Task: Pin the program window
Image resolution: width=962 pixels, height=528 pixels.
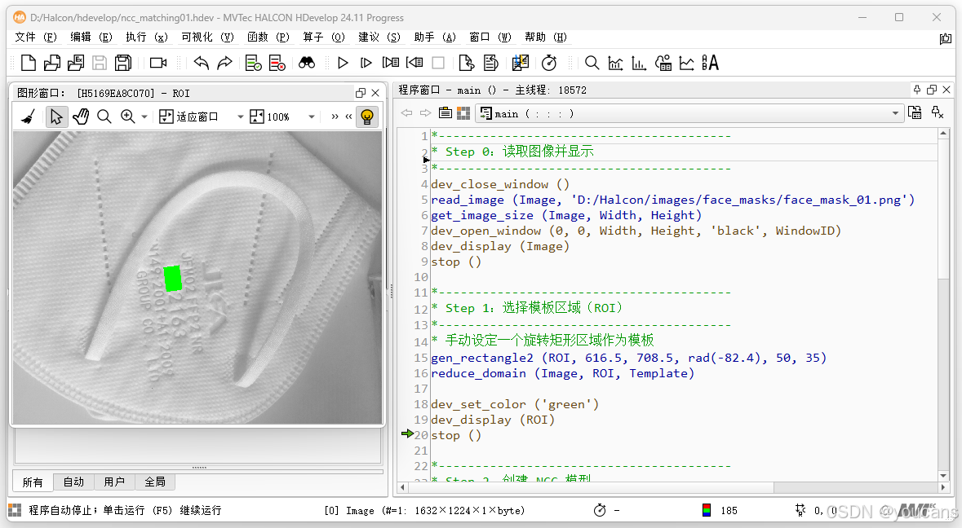Action: coord(917,90)
